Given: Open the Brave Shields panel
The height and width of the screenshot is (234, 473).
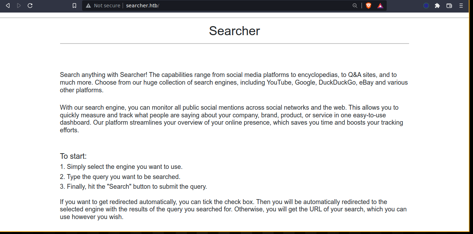Looking at the screenshot, I should point(368,6).
